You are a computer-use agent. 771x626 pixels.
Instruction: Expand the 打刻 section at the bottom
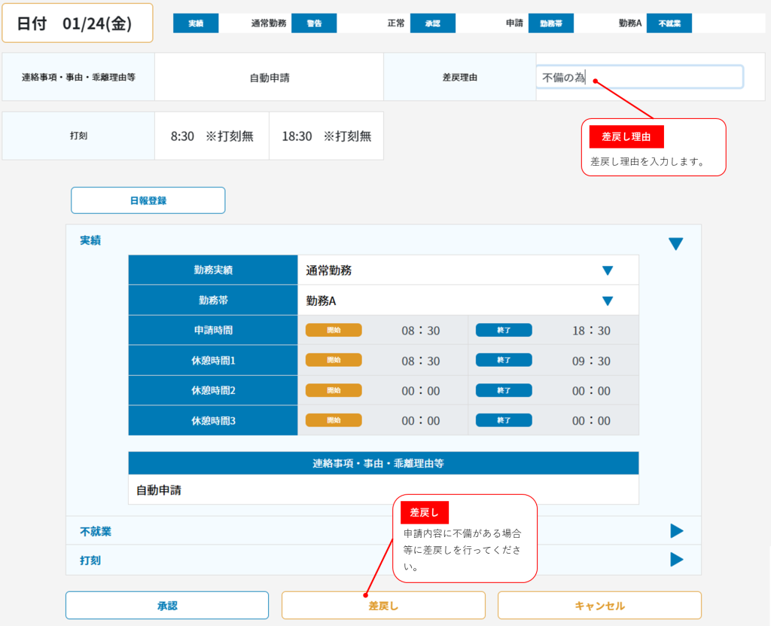pyautogui.click(x=676, y=560)
